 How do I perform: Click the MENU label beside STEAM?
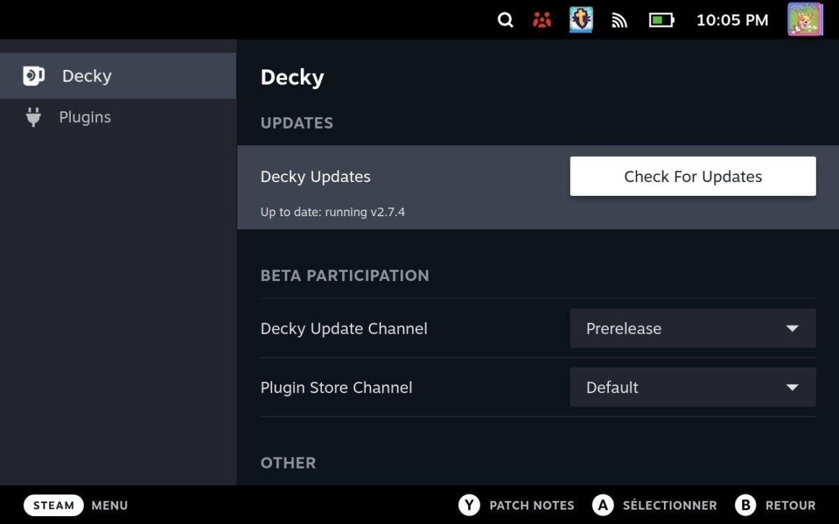click(110, 505)
